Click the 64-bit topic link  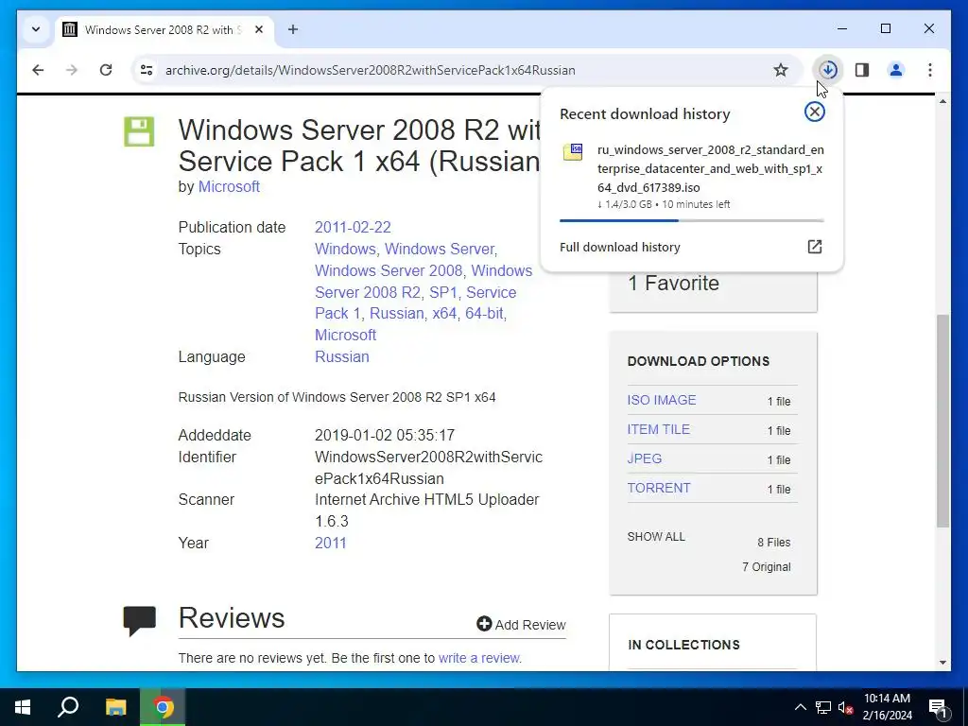pyautogui.click(x=485, y=314)
